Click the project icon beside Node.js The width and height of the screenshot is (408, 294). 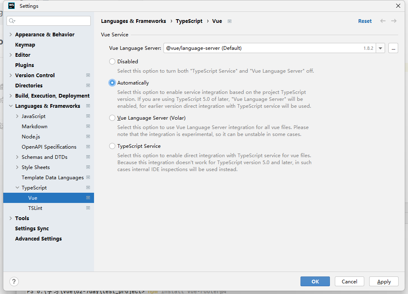(x=88, y=136)
